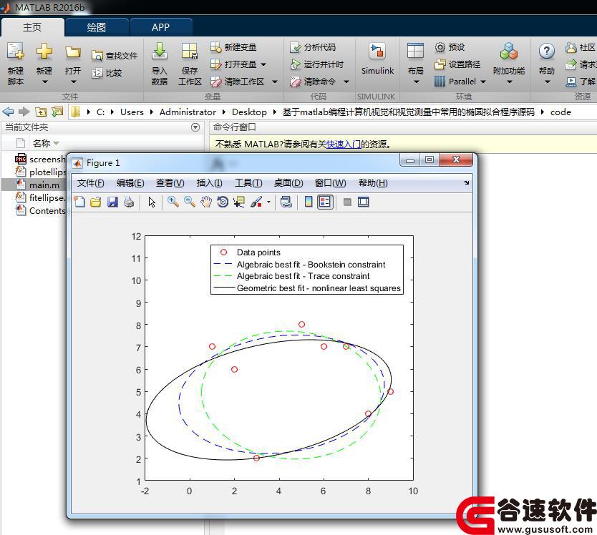
Task: Click the Import Data (导入数据) icon
Action: coord(160,51)
